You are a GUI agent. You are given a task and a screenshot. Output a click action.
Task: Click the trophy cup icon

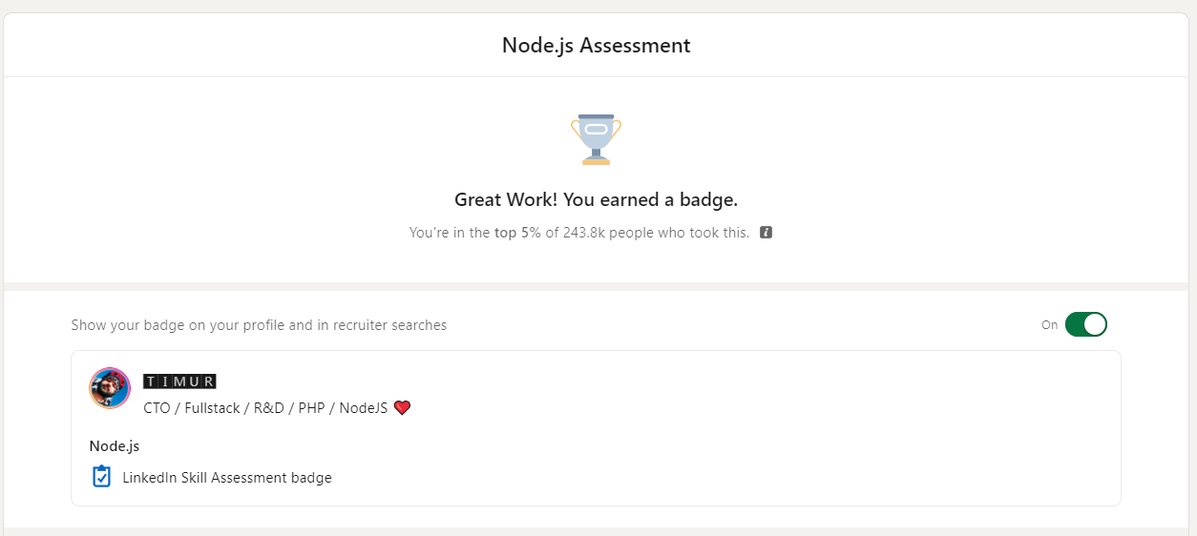(x=596, y=139)
